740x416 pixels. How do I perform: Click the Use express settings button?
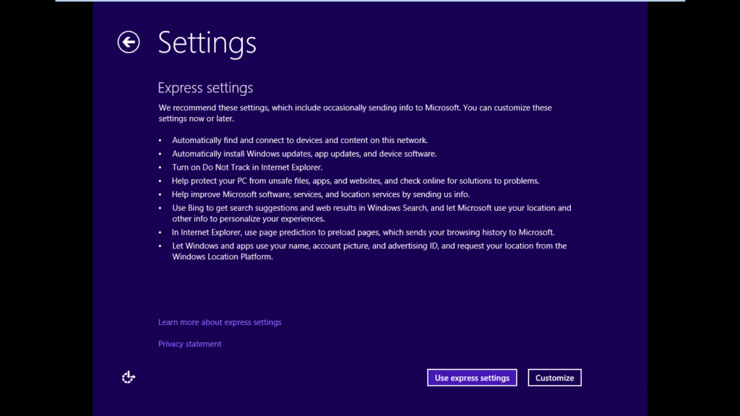click(x=472, y=378)
